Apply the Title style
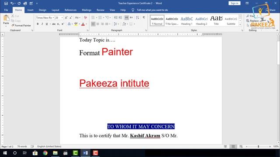The height and width of the screenshot is (157, 280). (x=216, y=20)
